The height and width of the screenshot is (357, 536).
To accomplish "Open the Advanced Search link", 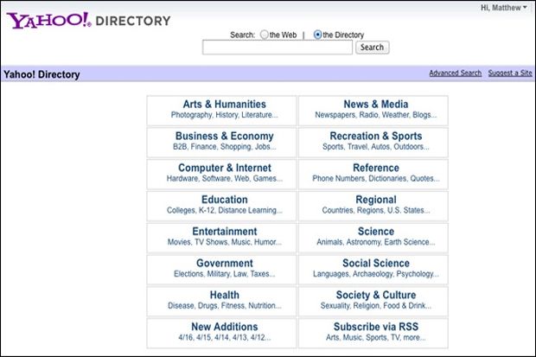I will coord(456,73).
